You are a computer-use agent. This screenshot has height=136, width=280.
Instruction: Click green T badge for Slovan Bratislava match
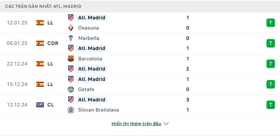[271, 105]
